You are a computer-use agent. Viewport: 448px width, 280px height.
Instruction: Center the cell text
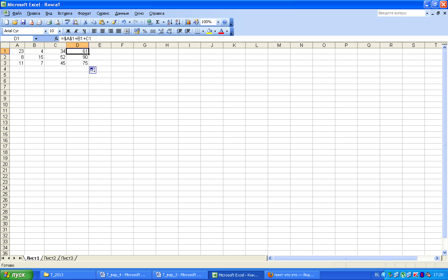103,31
